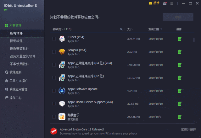Open 管理注册码 link
This screenshot has height=138, width=201.
point(188,130)
